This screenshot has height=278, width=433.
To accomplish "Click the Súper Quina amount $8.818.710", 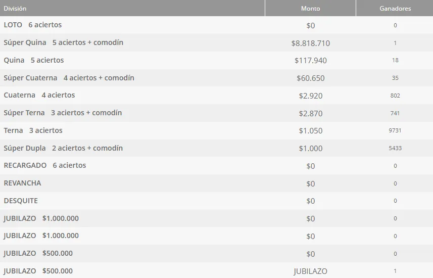I will click(310, 43).
